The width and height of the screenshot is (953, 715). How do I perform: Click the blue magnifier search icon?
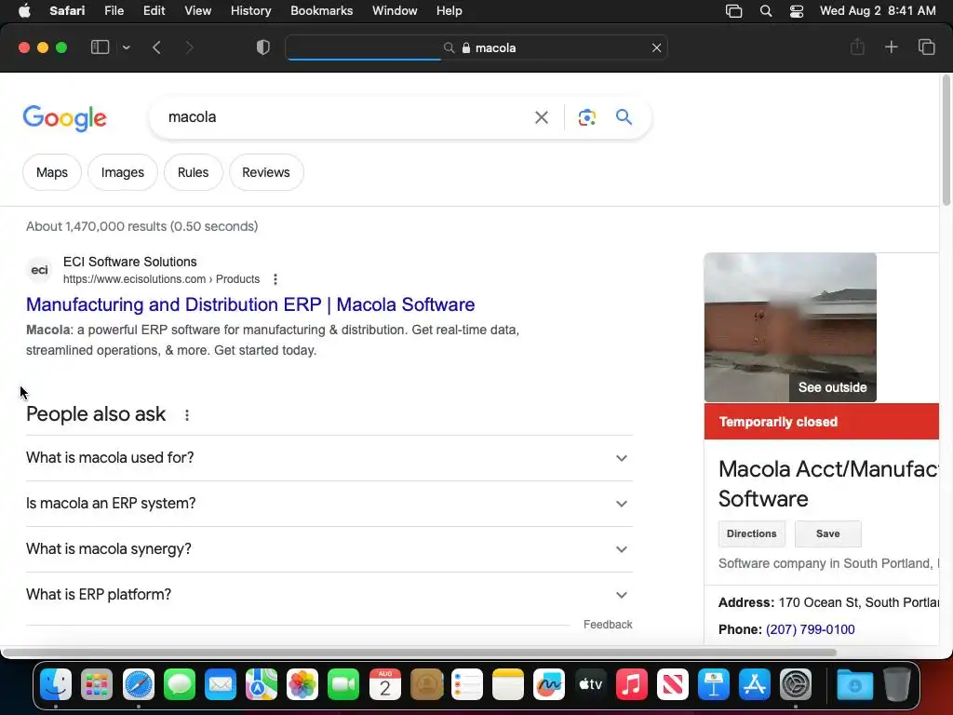(624, 116)
